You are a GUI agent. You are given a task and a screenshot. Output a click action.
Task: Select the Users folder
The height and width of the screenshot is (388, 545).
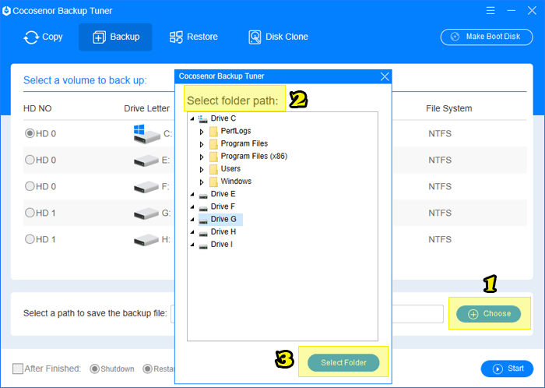(230, 168)
